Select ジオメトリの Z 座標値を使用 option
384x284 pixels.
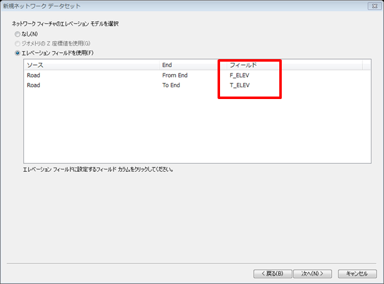[x=17, y=44]
